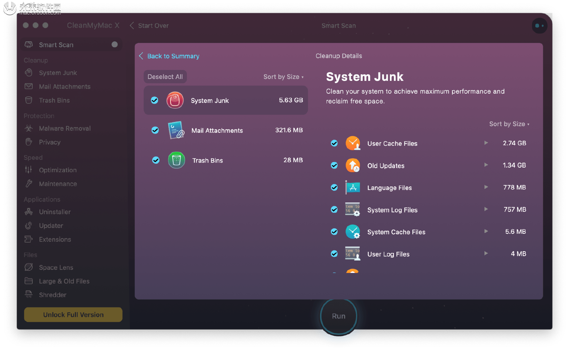Click the Smart Scan monitor icon in sidebar
Viewport: 569px width, 351px height.
pyautogui.click(x=29, y=45)
